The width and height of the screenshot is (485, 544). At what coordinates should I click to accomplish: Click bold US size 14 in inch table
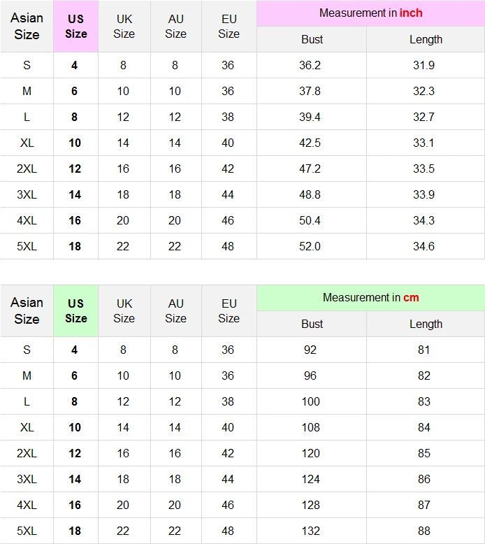pyautogui.click(x=75, y=194)
